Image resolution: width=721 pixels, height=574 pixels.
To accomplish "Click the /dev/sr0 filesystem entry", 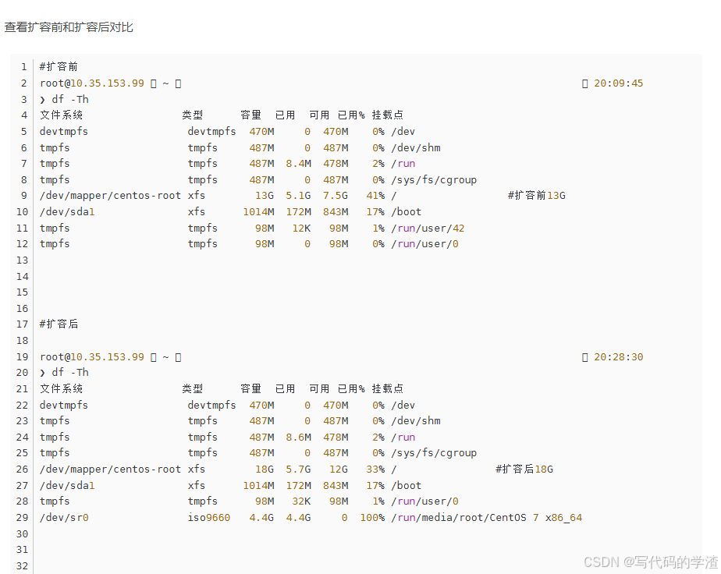I will pyautogui.click(x=64, y=518).
